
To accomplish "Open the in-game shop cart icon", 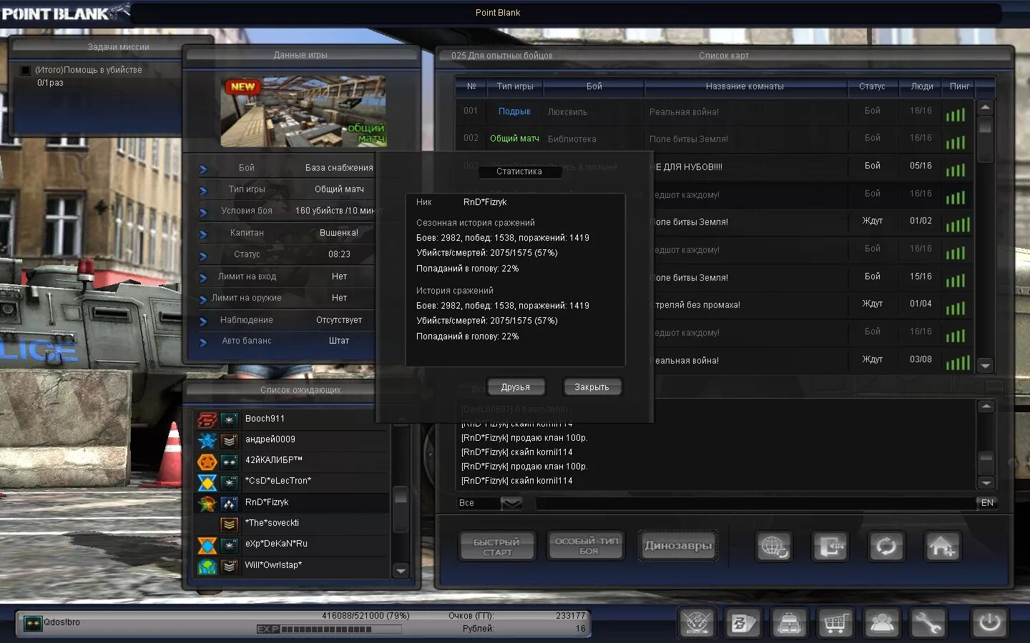I will [835, 622].
